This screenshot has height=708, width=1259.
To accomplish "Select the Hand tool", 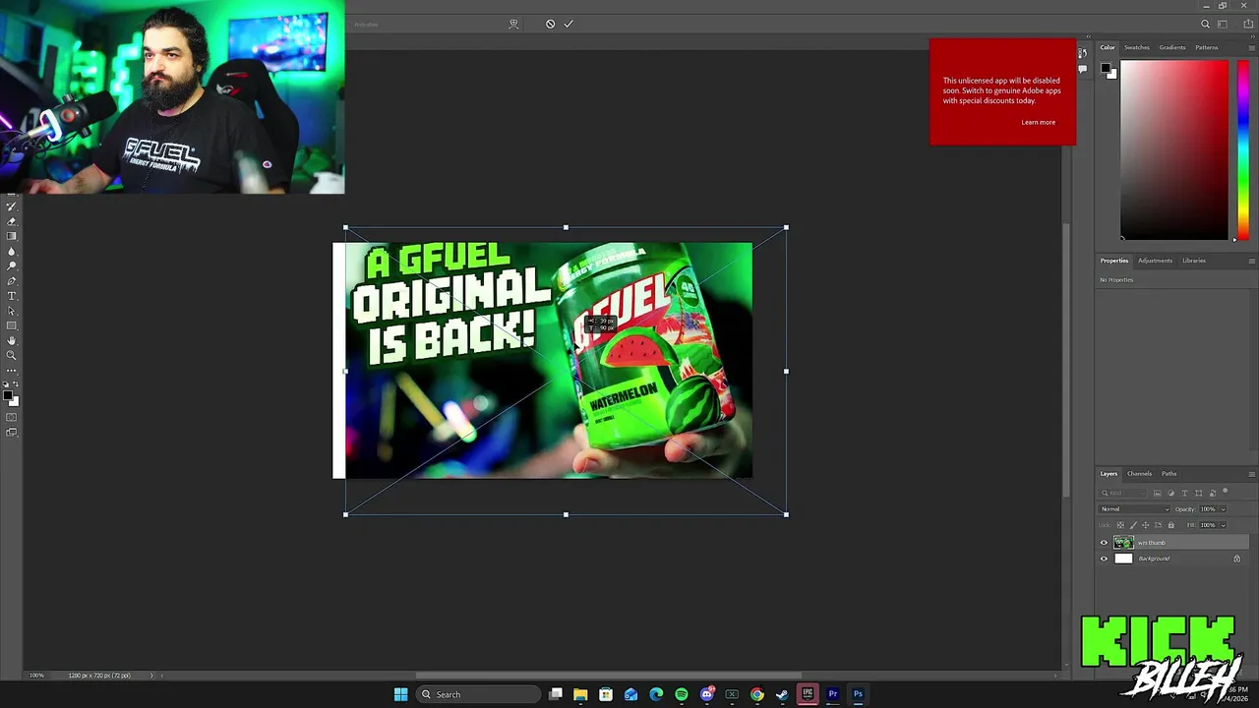I will tap(12, 340).
